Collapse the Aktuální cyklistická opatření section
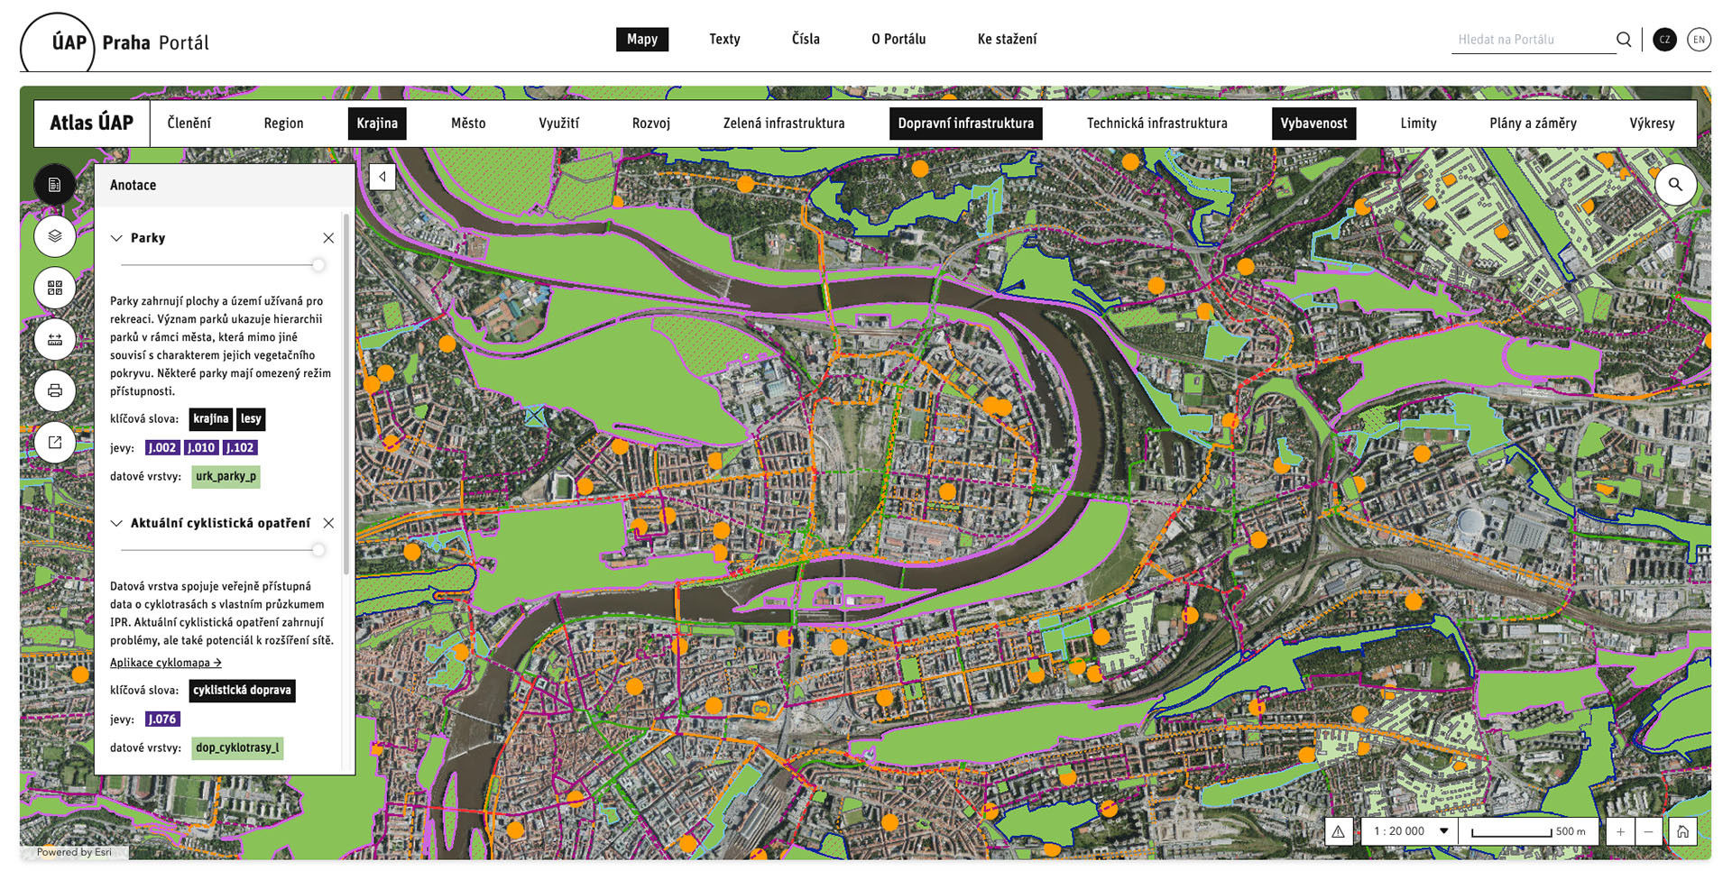The height and width of the screenshot is (871, 1732). (116, 523)
